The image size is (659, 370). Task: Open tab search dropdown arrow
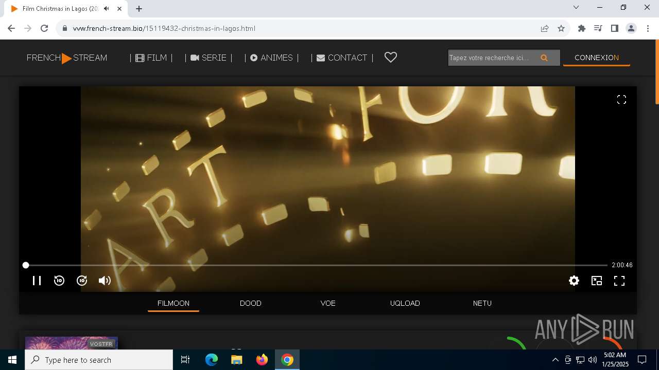point(576,7)
